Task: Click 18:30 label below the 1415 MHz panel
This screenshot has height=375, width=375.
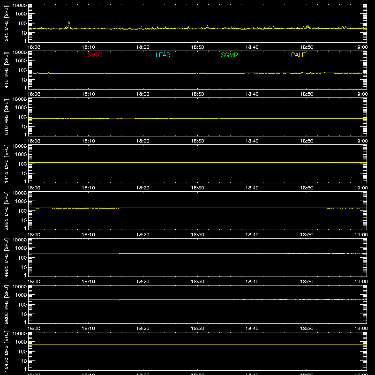Action: pyautogui.click(x=197, y=188)
